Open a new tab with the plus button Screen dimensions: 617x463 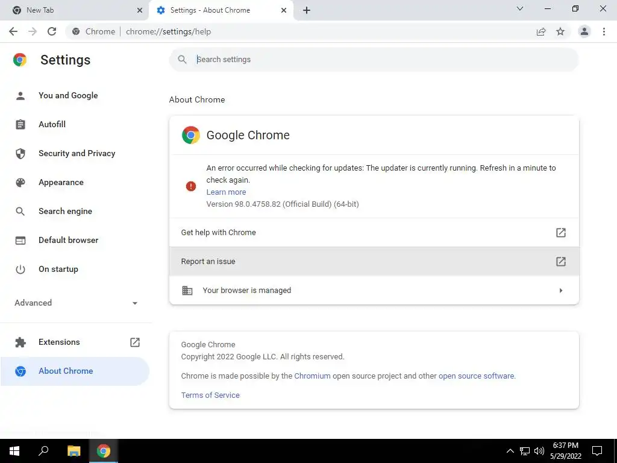pos(307,10)
